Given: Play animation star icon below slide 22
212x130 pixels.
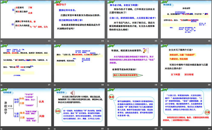Looking at the screenshot, I should 55,129.
